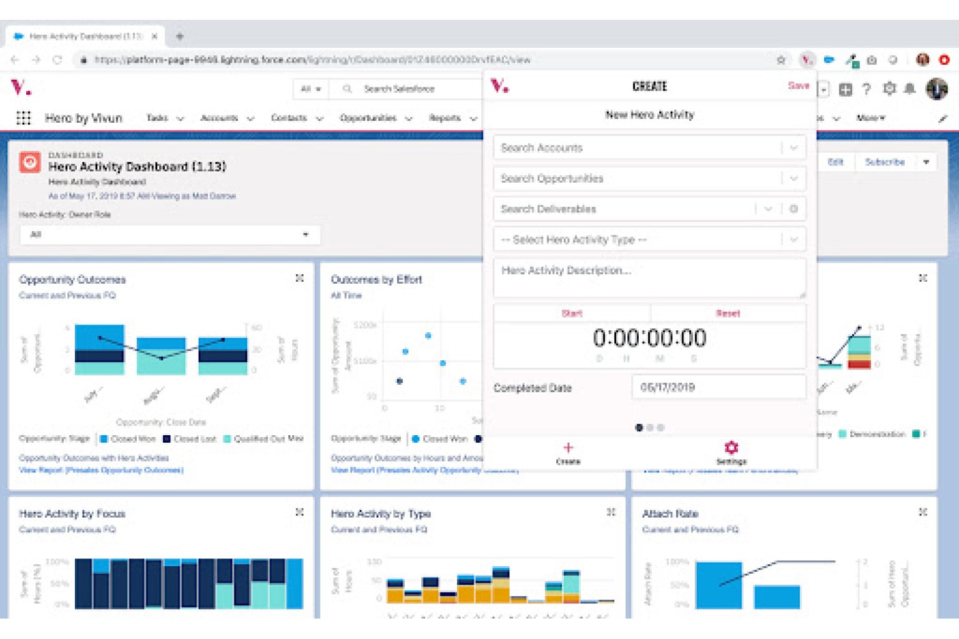
Task: Open the Owner Role filter dropdown
Action: (170, 235)
